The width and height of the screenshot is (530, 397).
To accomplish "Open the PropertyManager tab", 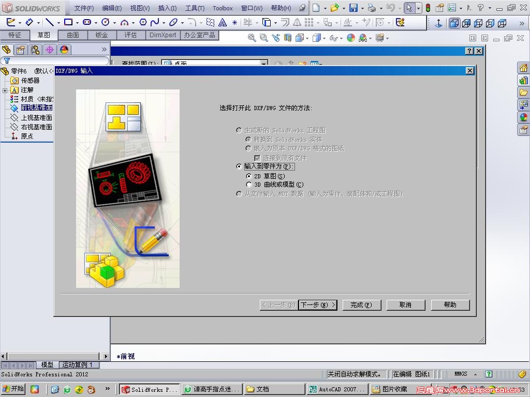I will 21,50.
